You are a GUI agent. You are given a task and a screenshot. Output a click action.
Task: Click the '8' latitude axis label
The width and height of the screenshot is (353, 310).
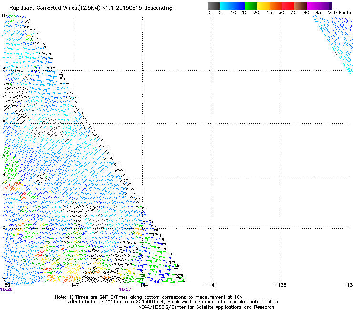[4, 69]
